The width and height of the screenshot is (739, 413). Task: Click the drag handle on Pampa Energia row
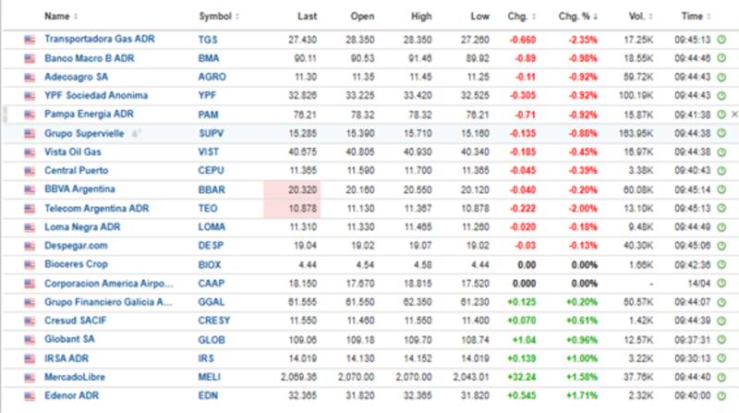[x=5, y=115]
